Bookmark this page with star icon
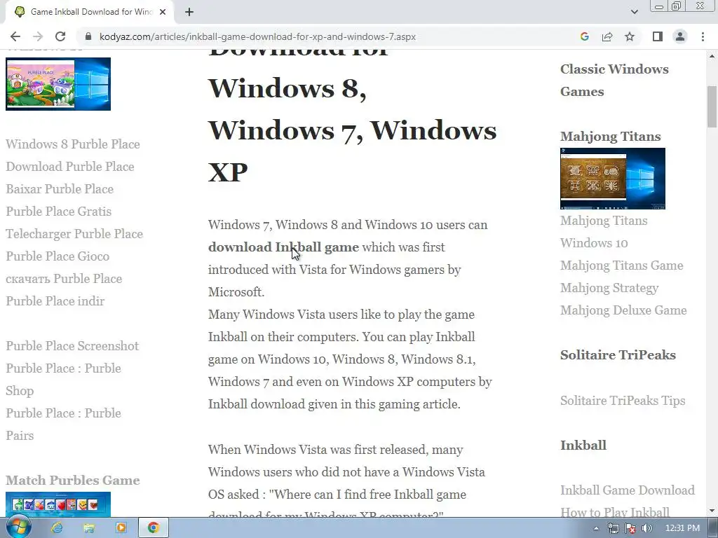The width and height of the screenshot is (718, 538). point(630,36)
